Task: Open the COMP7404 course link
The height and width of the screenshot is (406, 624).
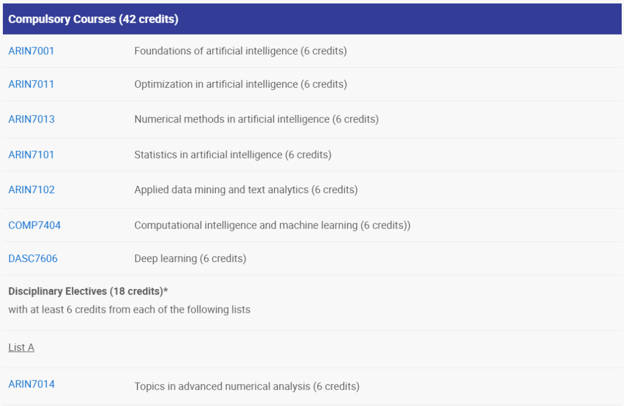Action: pyautogui.click(x=35, y=225)
